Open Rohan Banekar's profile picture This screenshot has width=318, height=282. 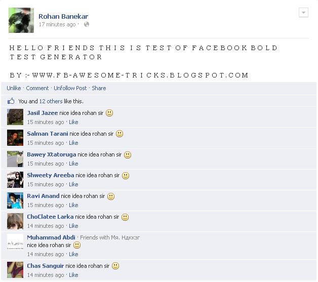coord(21,20)
